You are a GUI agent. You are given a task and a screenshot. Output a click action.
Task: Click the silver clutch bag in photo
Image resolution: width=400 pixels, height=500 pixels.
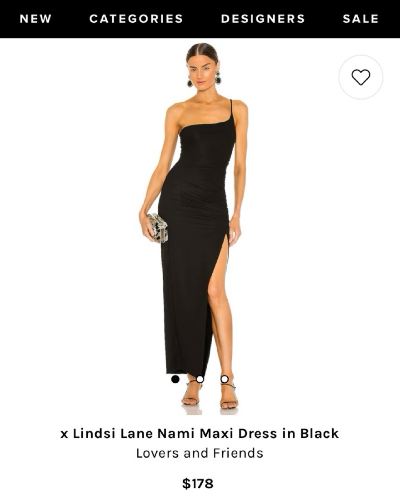click(157, 228)
